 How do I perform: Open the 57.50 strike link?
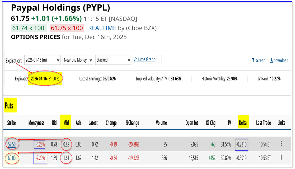click(11, 144)
